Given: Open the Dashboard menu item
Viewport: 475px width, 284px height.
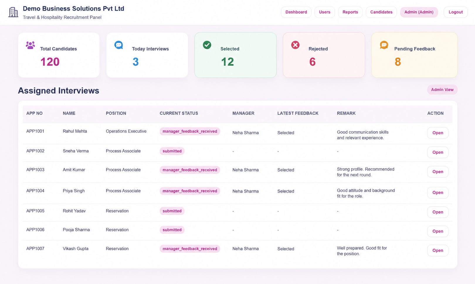Looking at the screenshot, I should (296, 12).
